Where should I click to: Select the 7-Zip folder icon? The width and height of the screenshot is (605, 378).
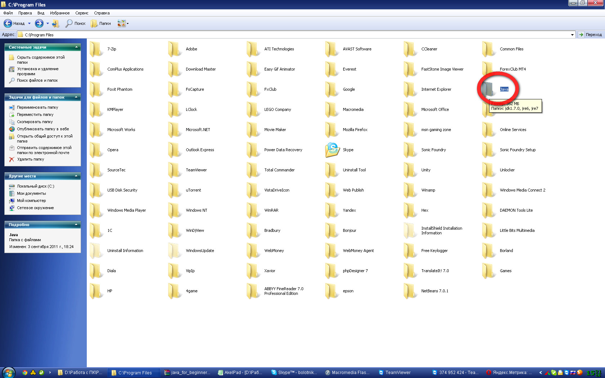[96, 49]
